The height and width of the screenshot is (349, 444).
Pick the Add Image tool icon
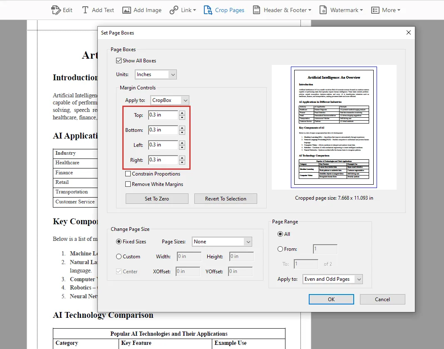click(127, 10)
